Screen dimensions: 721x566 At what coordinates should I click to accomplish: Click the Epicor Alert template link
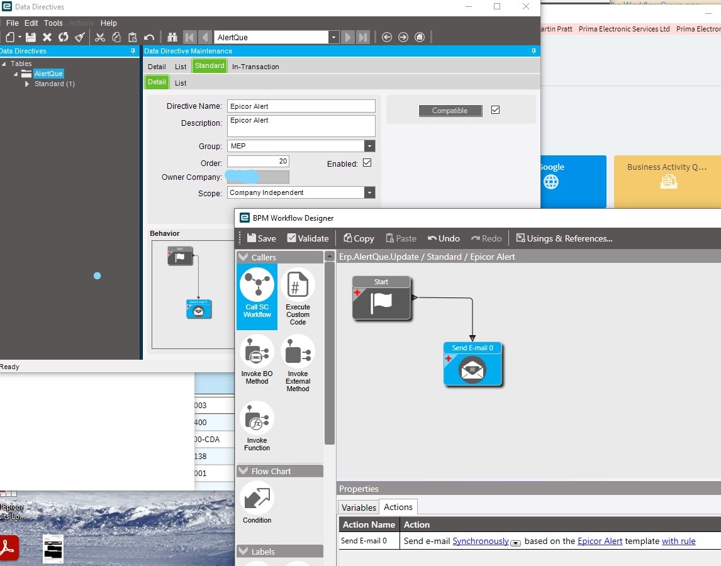coord(600,541)
